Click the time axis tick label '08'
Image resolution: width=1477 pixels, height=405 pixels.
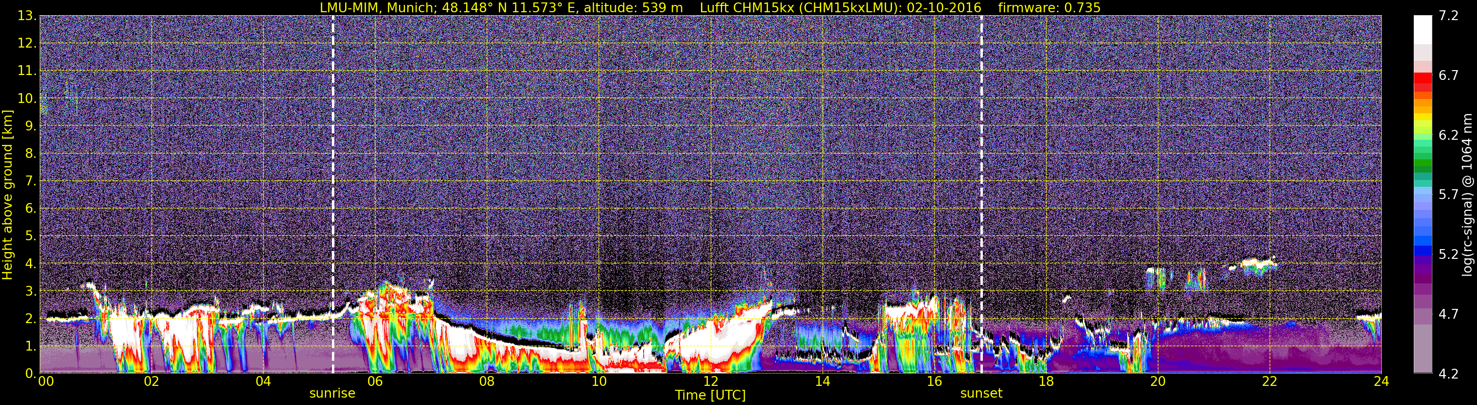pos(487,381)
